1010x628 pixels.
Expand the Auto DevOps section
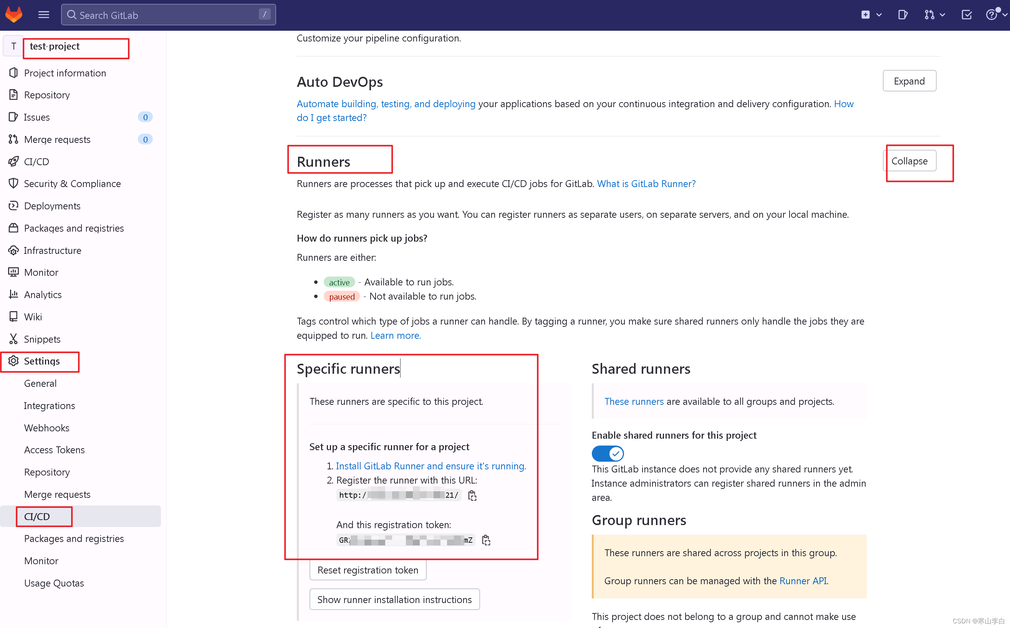point(909,81)
